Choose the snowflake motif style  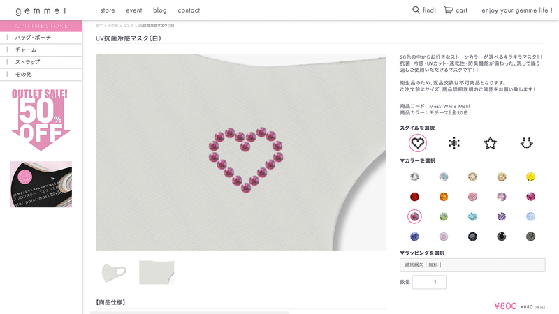[x=454, y=143]
